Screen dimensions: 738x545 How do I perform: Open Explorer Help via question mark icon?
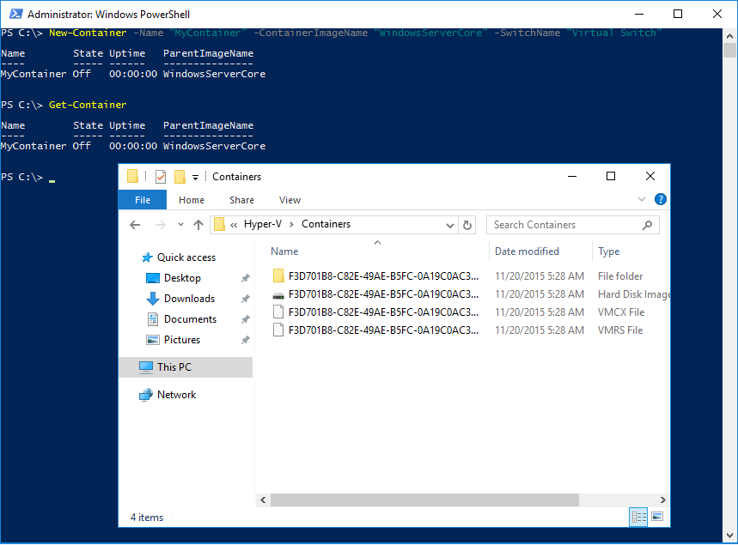pos(661,199)
